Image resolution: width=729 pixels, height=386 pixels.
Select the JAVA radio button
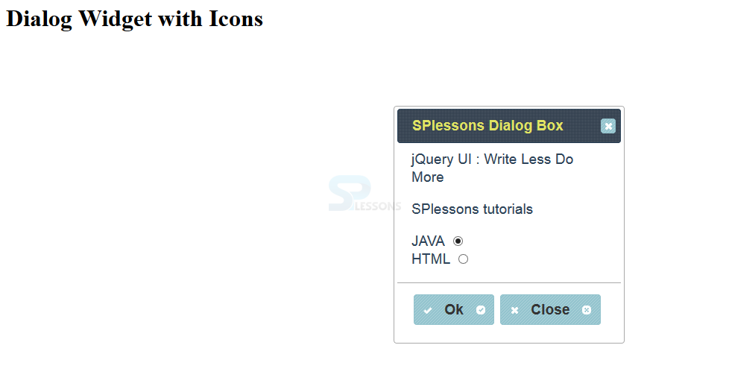click(x=458, y=241)
